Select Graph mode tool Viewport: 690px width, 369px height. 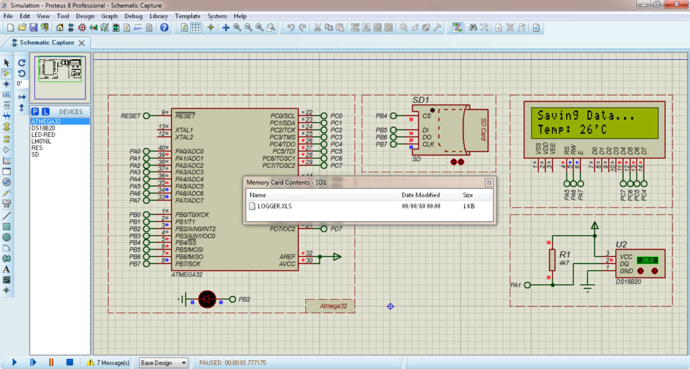[x=7, y=161]
